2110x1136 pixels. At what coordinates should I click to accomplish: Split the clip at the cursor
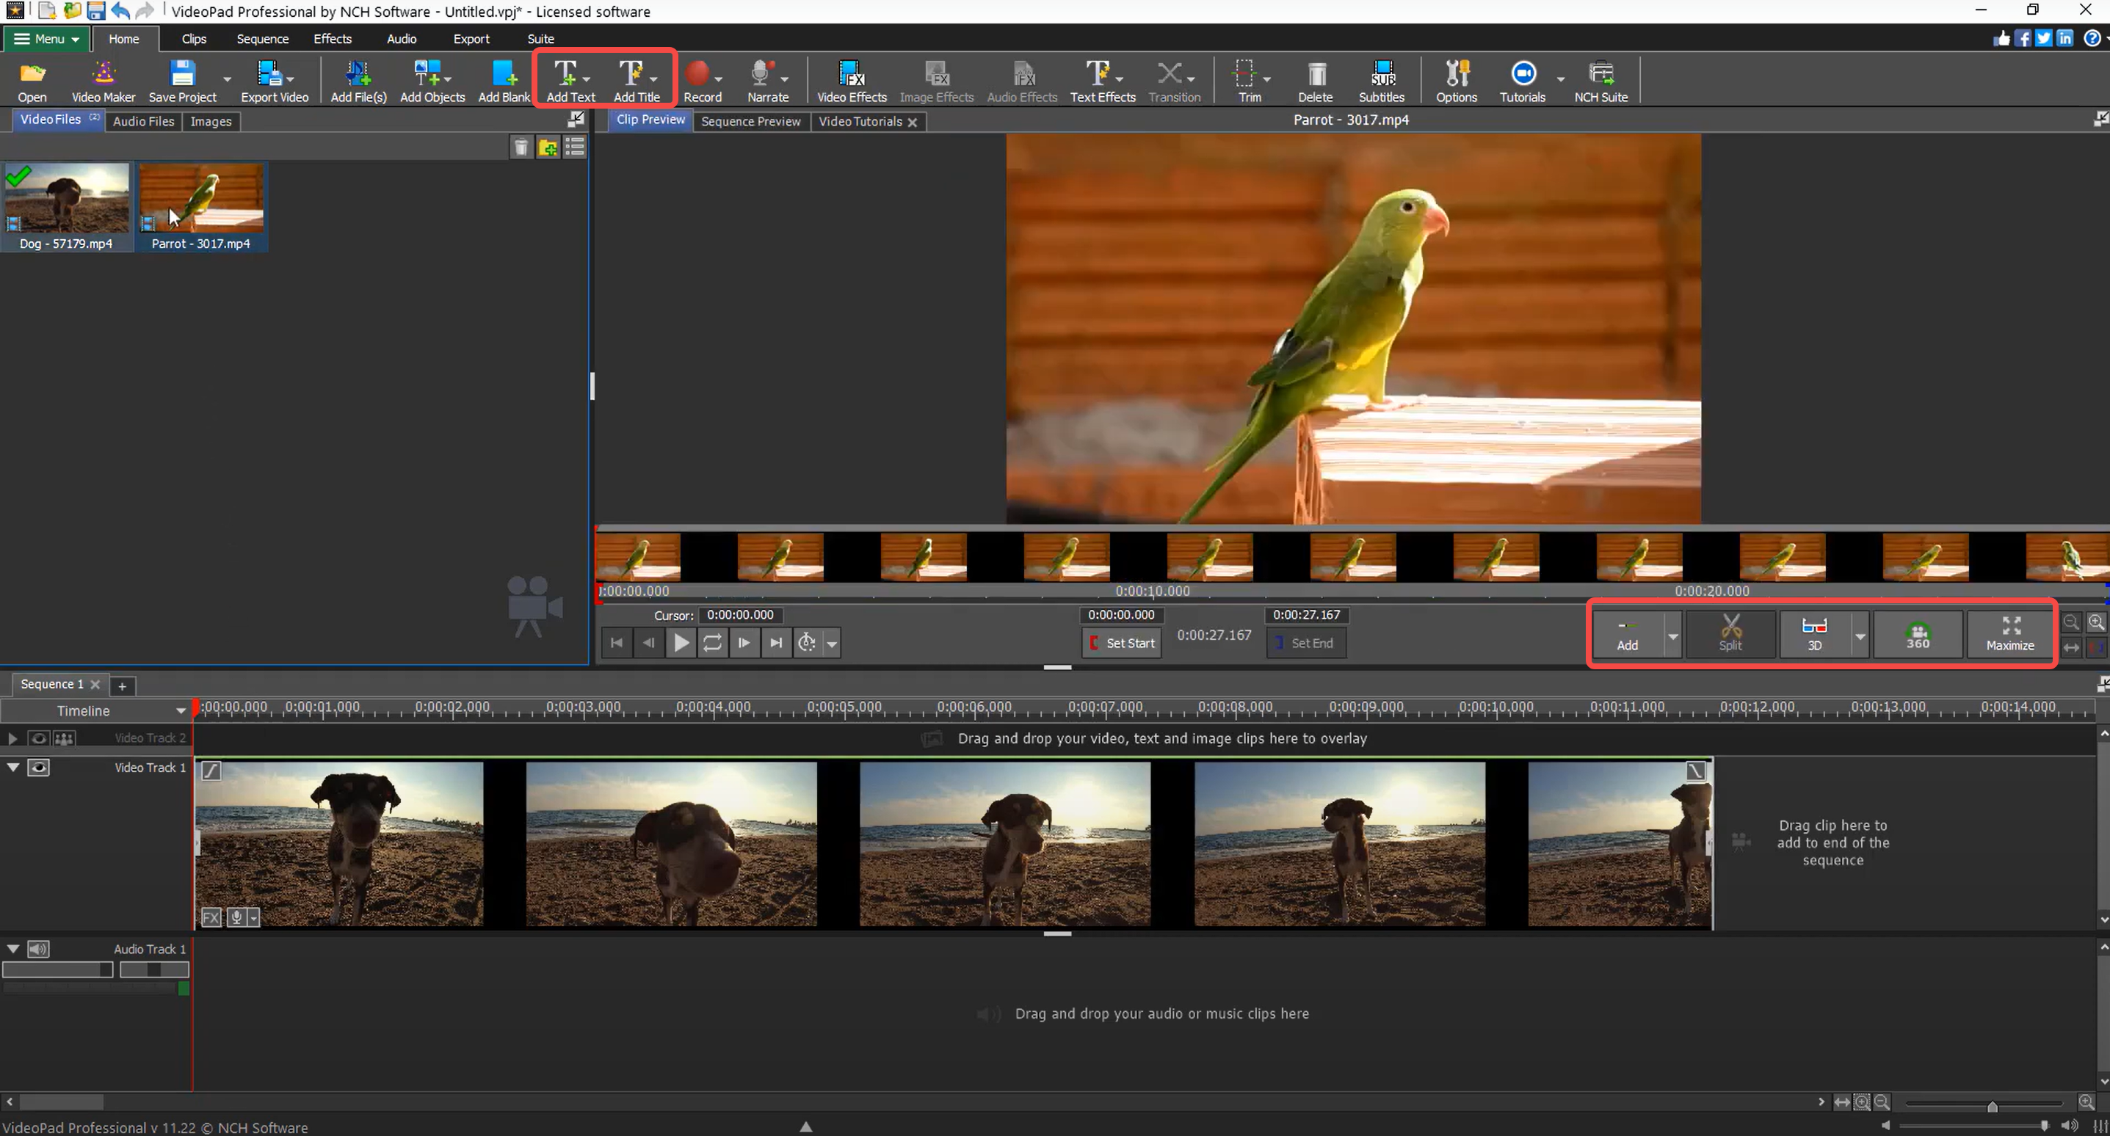pyautogui.click(x=1730, y=633)
